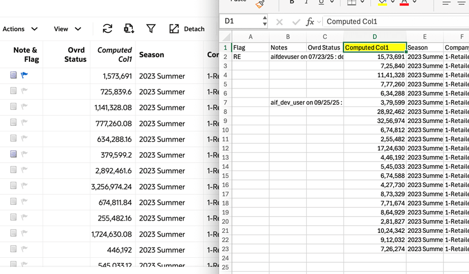Click the 3,256,974.24 value in web table

click(x=112, y=187)
